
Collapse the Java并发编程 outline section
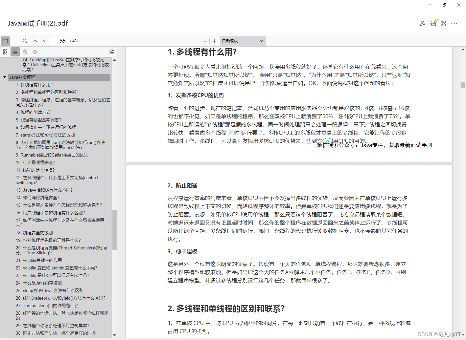click(x=5, y=77)
